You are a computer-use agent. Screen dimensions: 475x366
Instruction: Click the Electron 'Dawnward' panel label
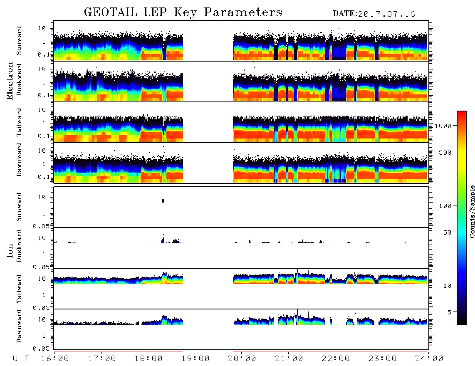(19, 160)
